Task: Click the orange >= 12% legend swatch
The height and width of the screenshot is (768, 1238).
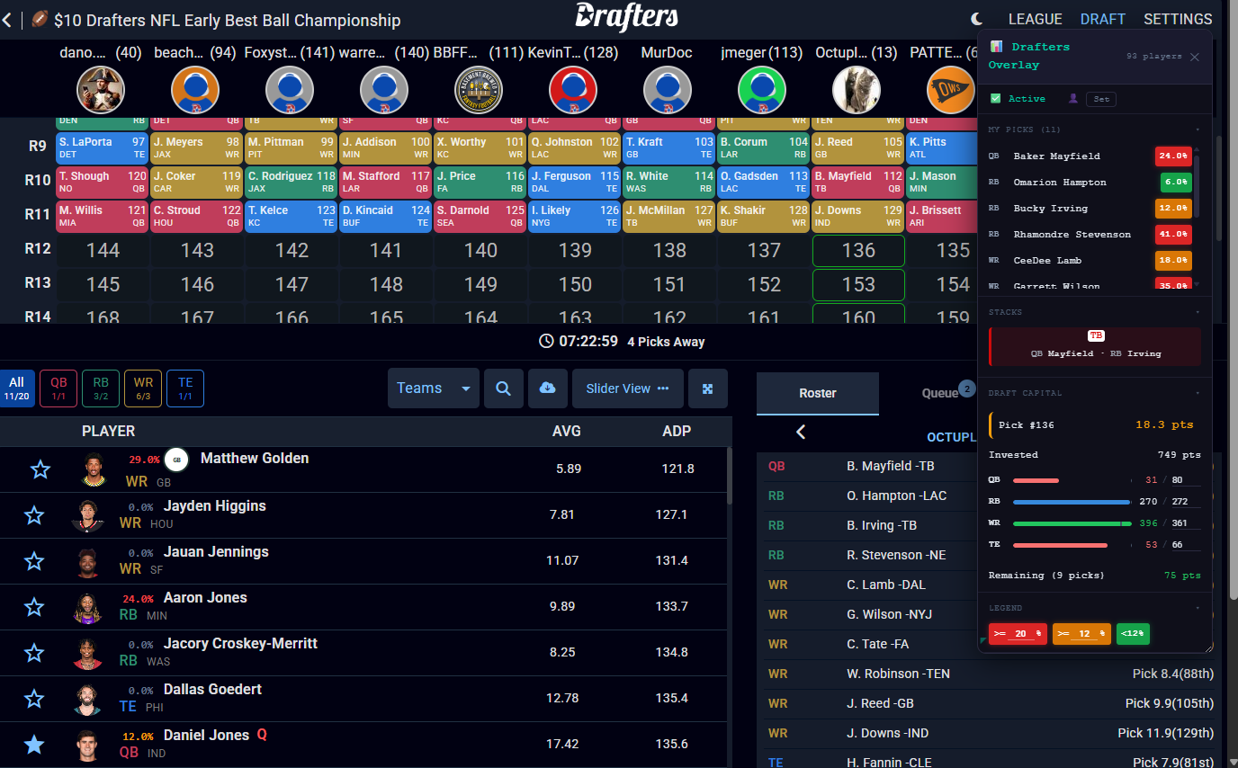Action: tap(1081, 634)
